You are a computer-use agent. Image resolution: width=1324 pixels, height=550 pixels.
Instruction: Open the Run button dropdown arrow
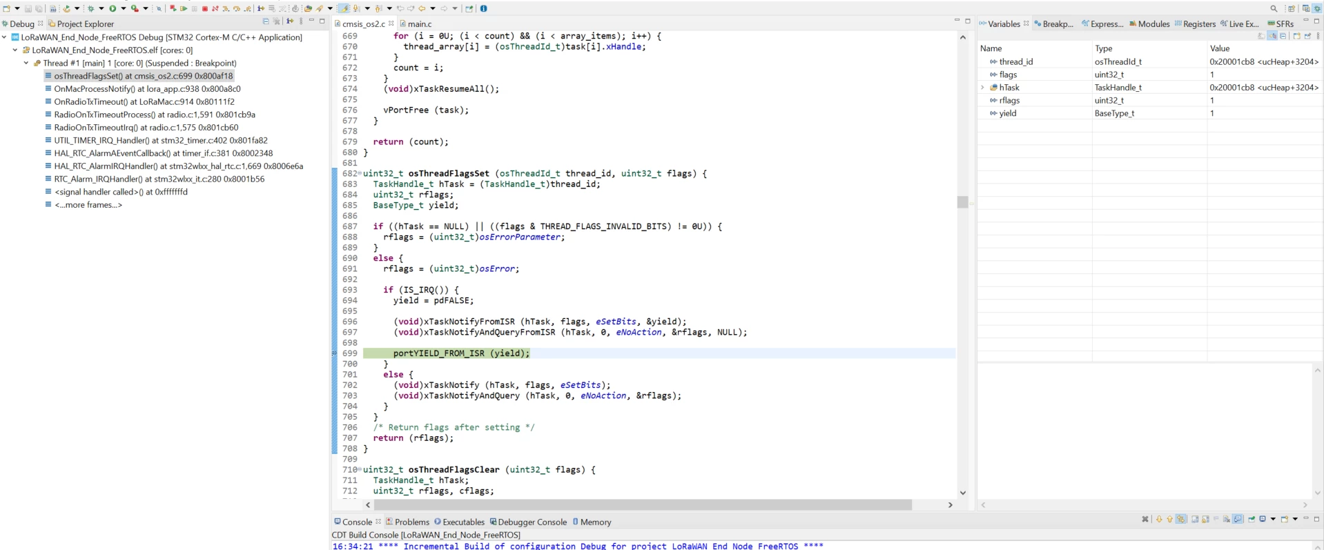[124, 8]
